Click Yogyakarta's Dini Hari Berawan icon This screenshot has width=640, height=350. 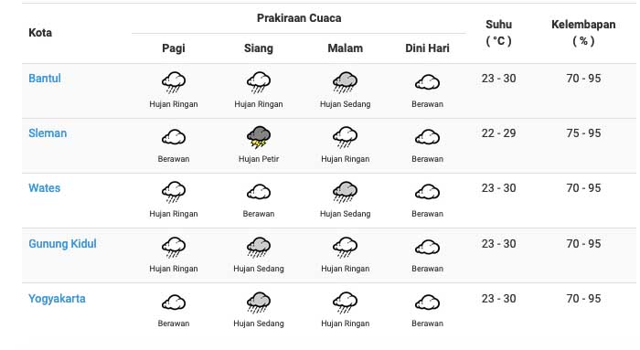427,302
